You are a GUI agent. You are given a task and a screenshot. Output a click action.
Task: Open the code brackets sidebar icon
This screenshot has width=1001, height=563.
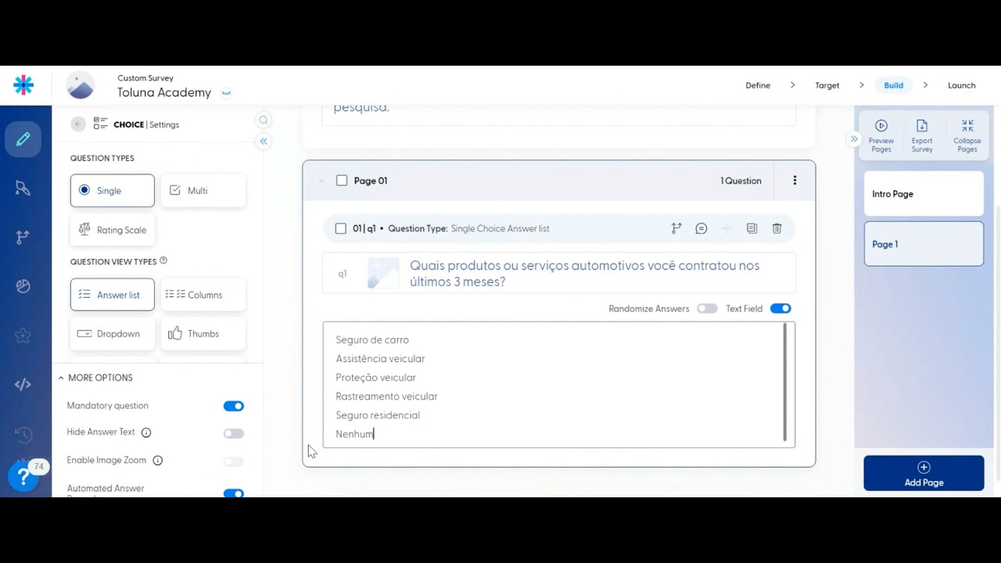click(23, 384)
